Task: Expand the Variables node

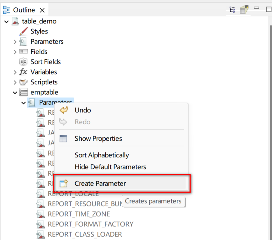Action: coord(15,72)
